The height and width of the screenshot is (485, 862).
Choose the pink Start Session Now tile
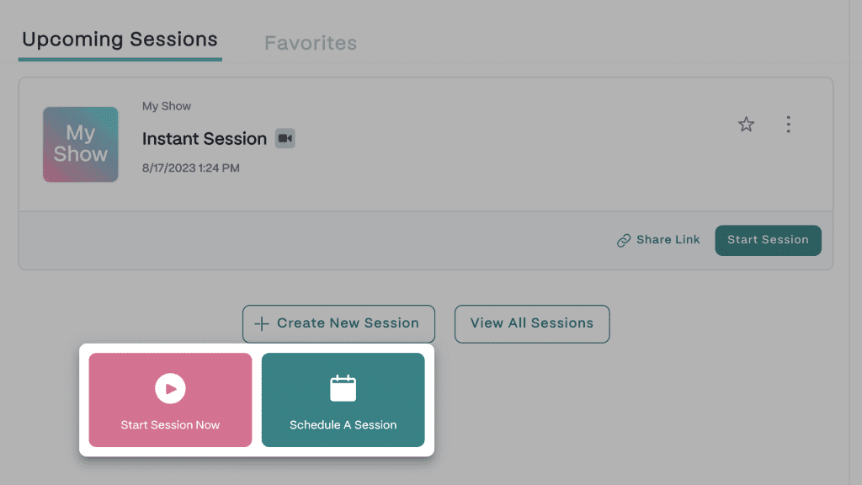[x=170, y=400]
